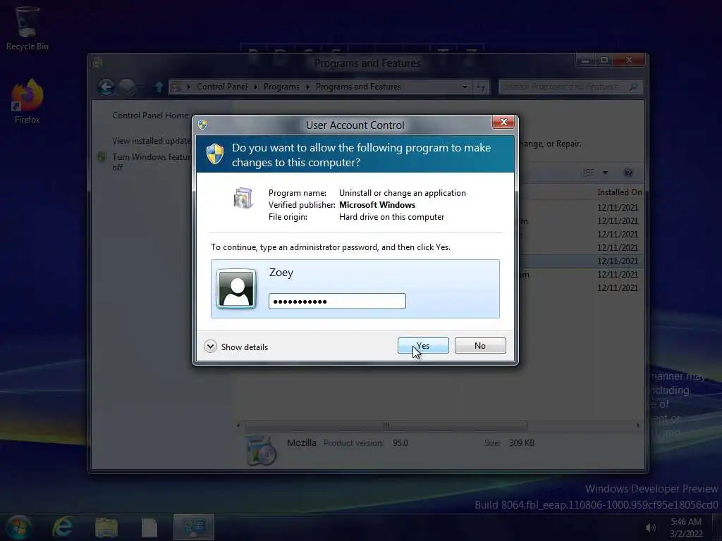The image size is (722, 541).
Task: Confirm the UAC prompt with Yes
Action: pos(423,345)
